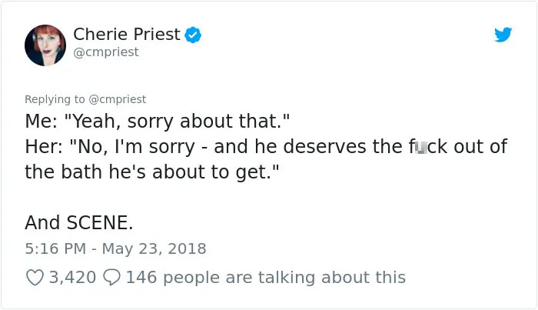Open '146 people are talking about this'
538x310 pixels.
coord(266,278)
